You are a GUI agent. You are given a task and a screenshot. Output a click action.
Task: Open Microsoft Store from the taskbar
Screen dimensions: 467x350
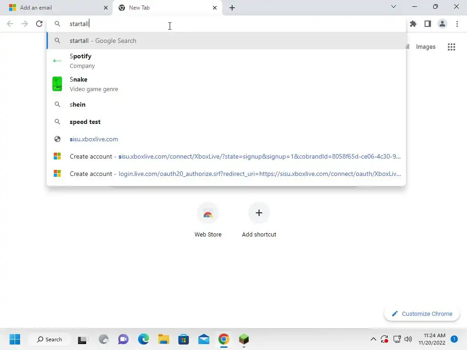183,339
